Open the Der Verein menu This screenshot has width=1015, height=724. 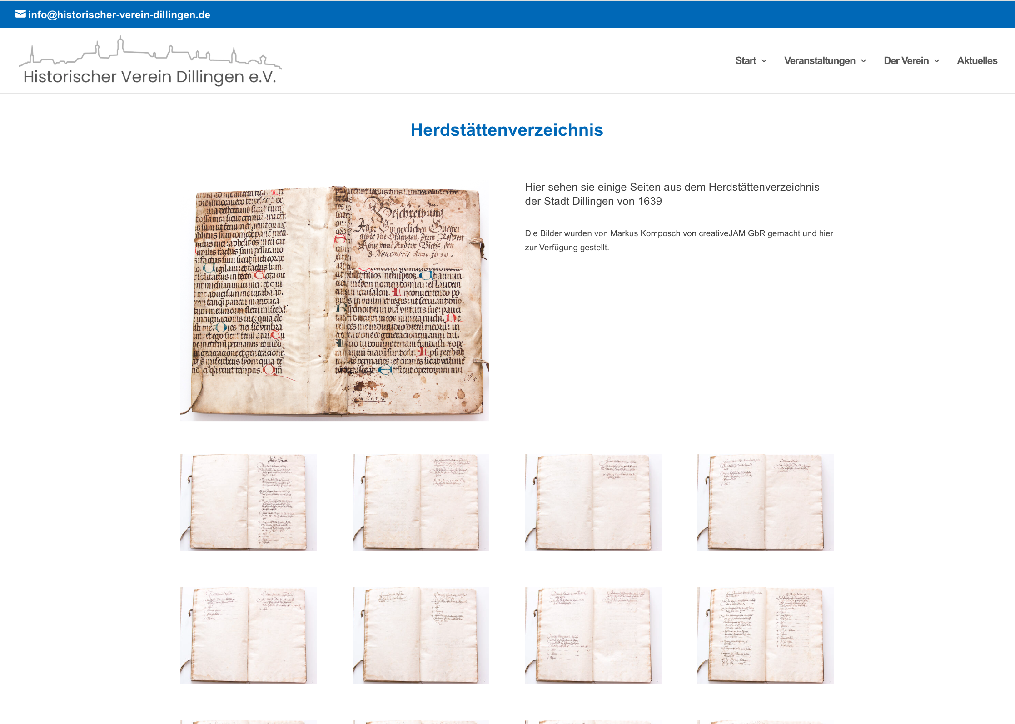point(906,61)
